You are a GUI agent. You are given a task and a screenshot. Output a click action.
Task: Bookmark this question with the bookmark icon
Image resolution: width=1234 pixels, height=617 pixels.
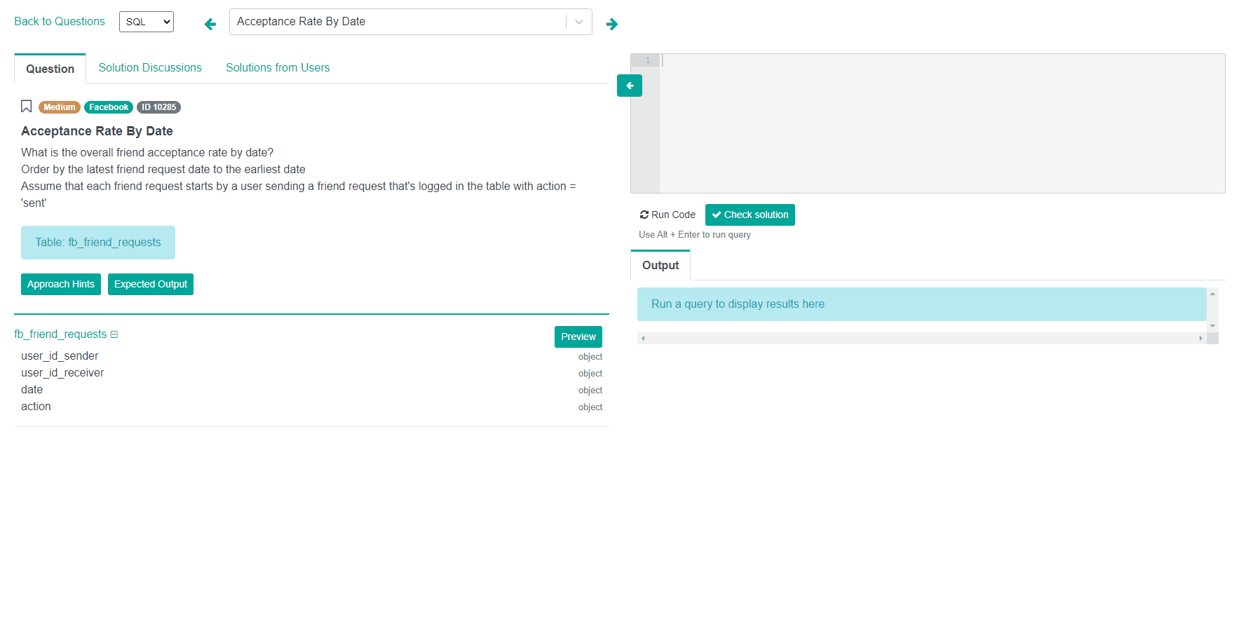[x=27, y=107]
